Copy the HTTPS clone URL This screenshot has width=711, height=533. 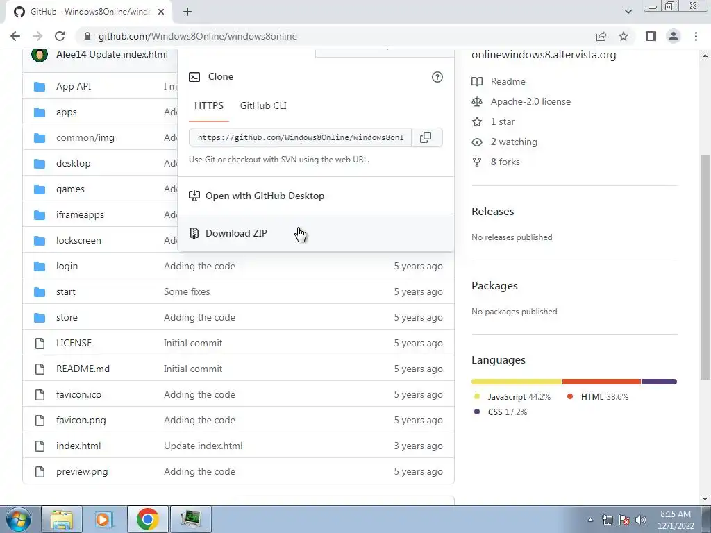pos(426,137)
